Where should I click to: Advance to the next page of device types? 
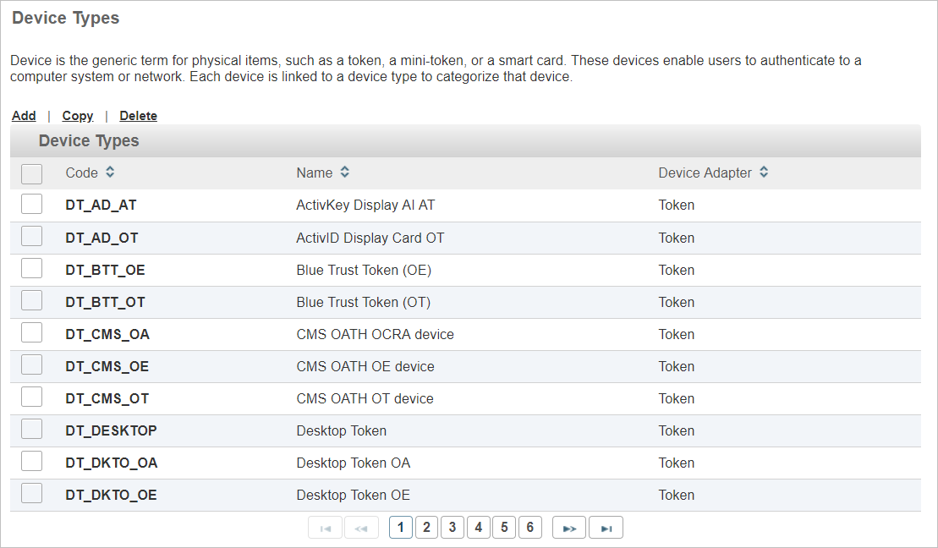coord(568,527)
